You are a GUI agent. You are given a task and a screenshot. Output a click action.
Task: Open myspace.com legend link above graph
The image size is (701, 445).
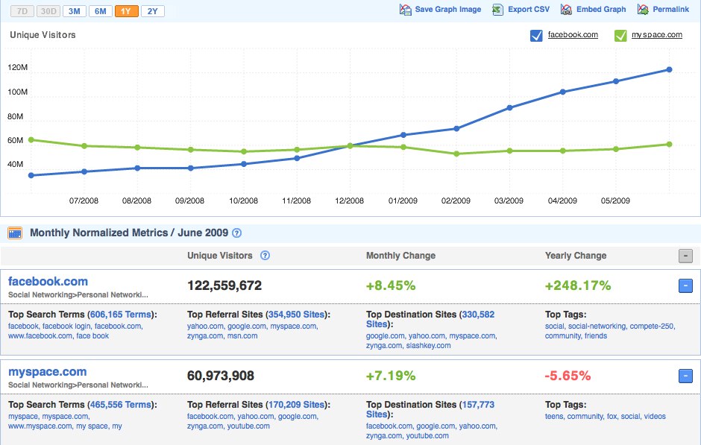[x=657, y=35]
